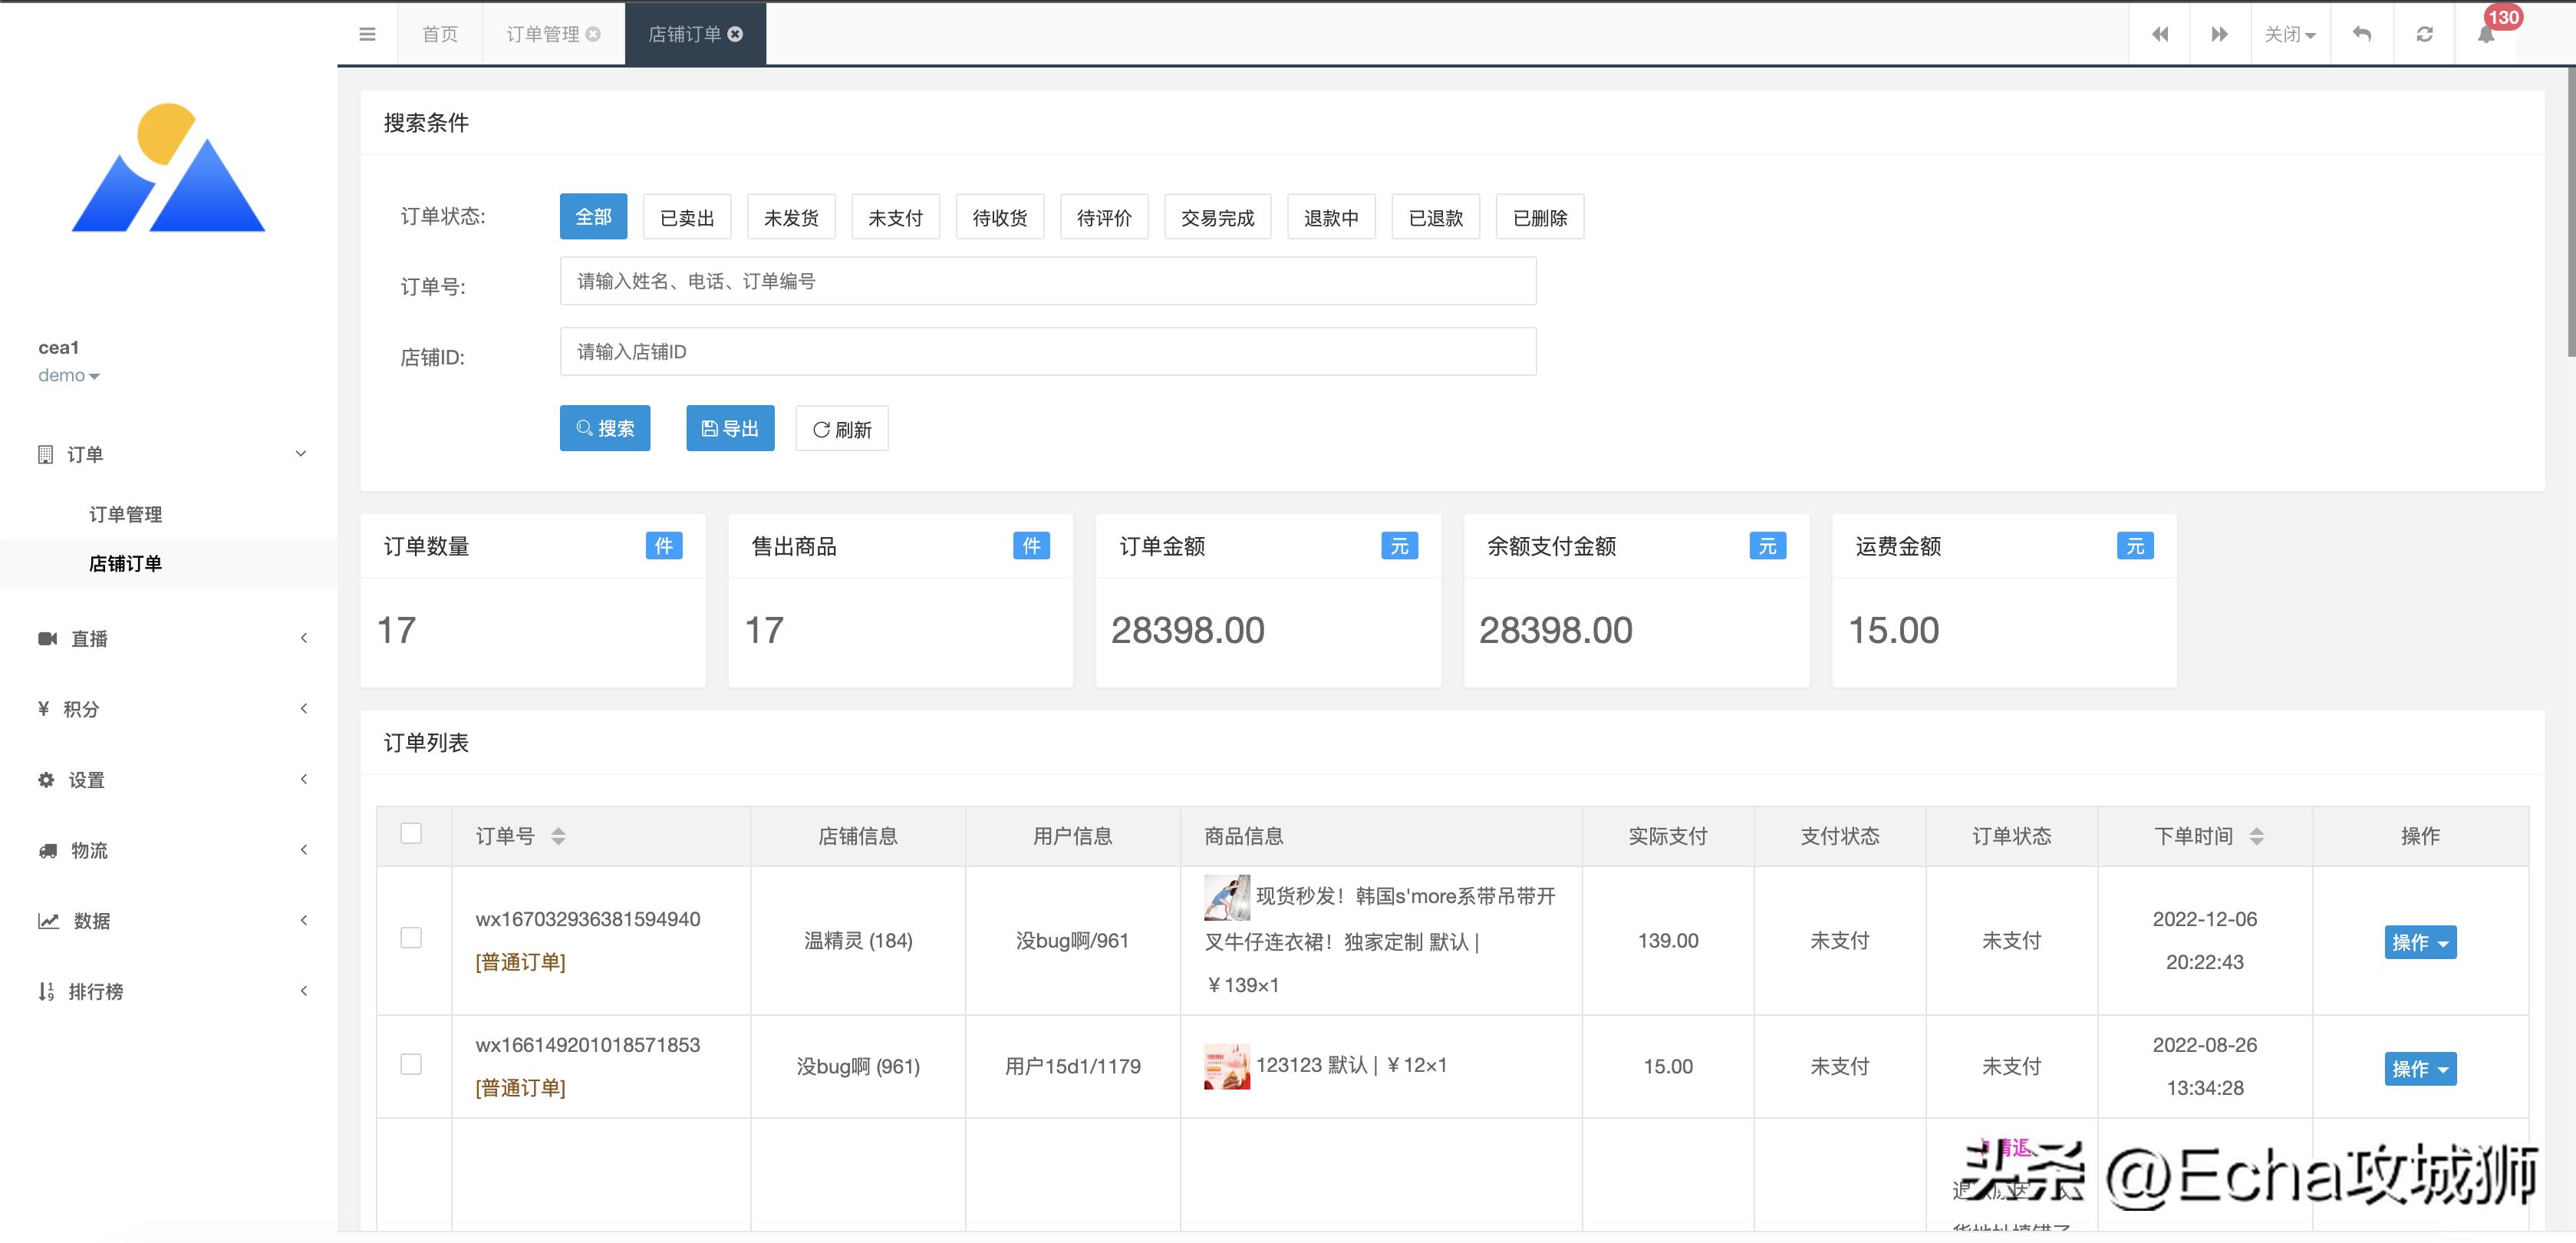Open the 关闭 dropdown in the top toolbar

(x=2290, y=33)
